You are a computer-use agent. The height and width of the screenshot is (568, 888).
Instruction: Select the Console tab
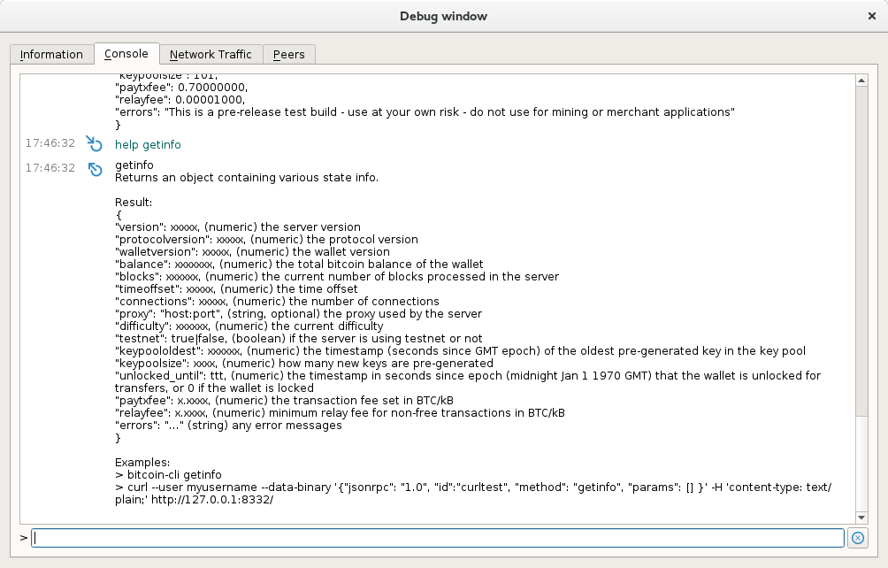tap(126, 54)
